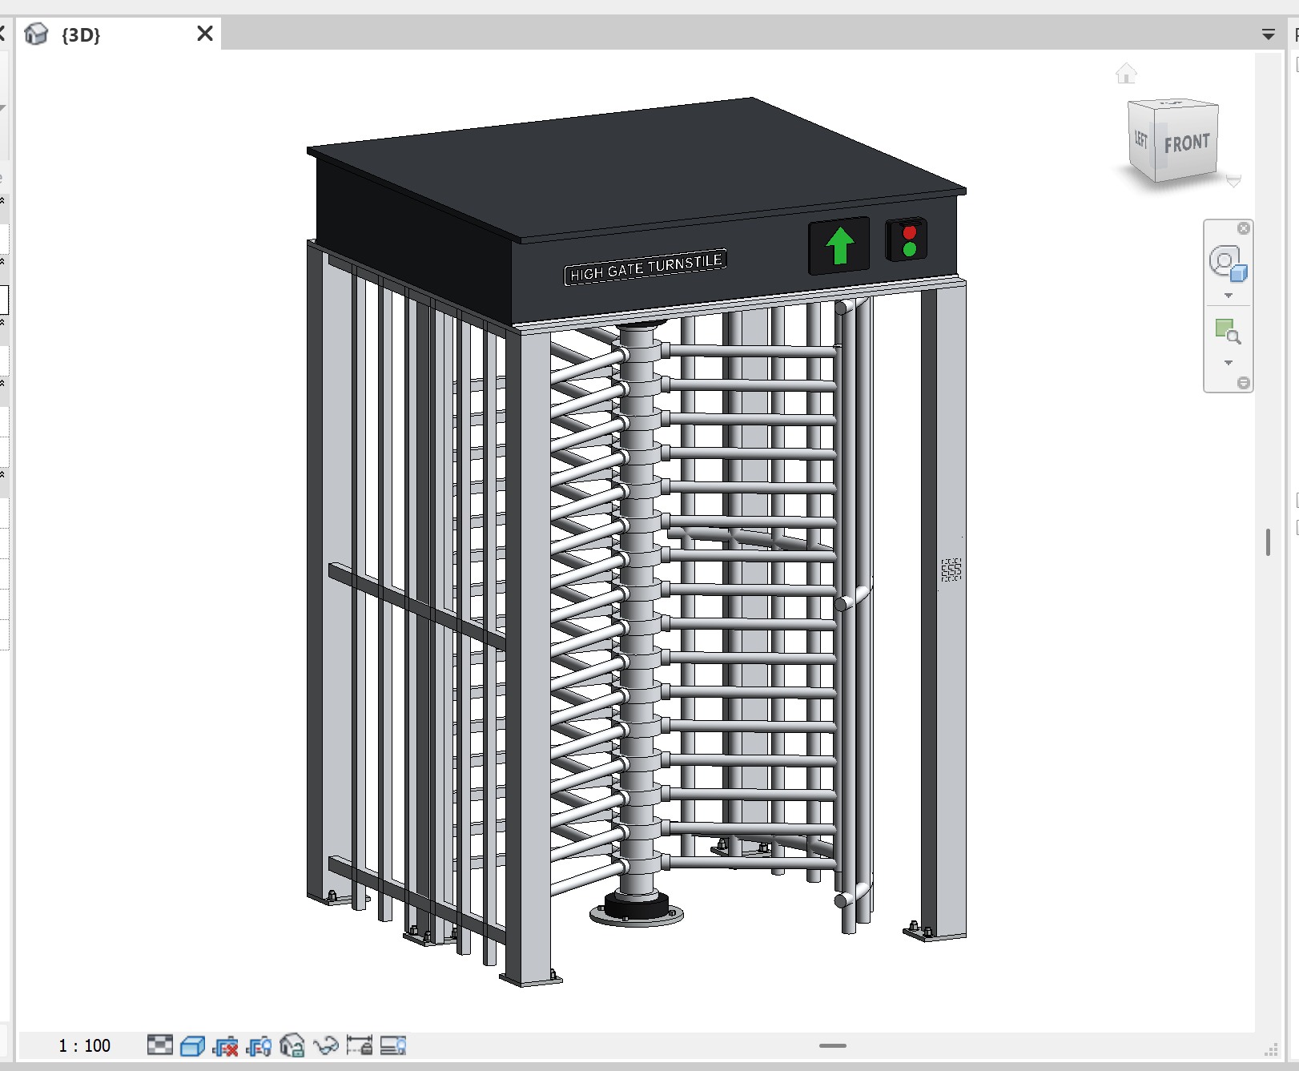Click the HIGH GATE TURNSTILE label on model

pos(645,267)
